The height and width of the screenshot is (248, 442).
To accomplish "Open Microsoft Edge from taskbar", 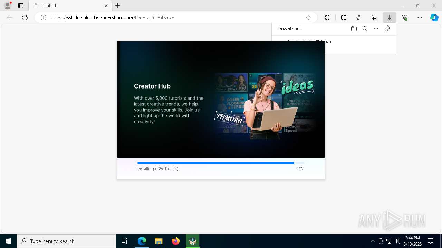I will (142, 241).
